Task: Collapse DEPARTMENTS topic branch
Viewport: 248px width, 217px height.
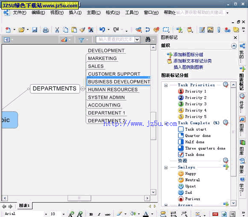Action: click(83, 89)
